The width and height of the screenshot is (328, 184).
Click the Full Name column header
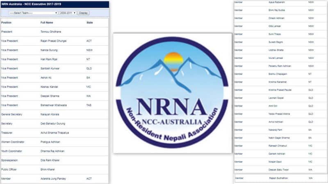[47, 22]
